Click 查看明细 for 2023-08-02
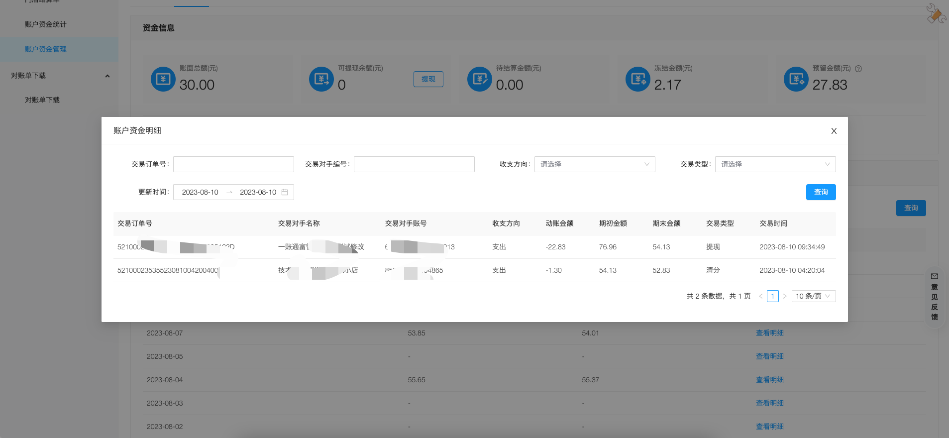 (x=770, y=427)
